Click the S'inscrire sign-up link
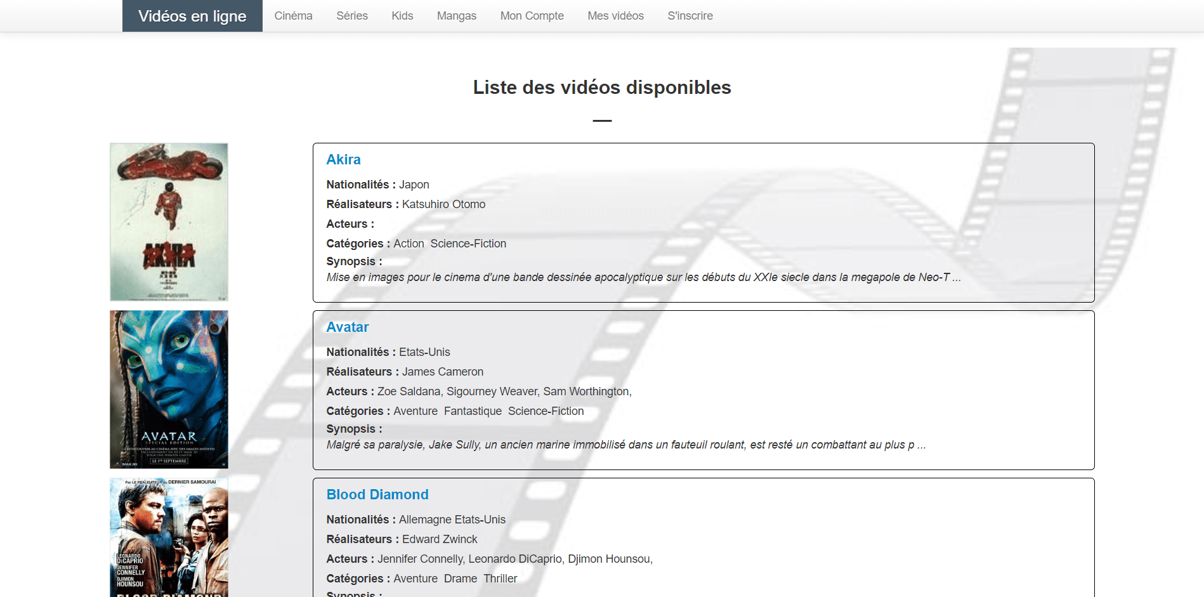 pyautogui.click(x=690, y=16)
